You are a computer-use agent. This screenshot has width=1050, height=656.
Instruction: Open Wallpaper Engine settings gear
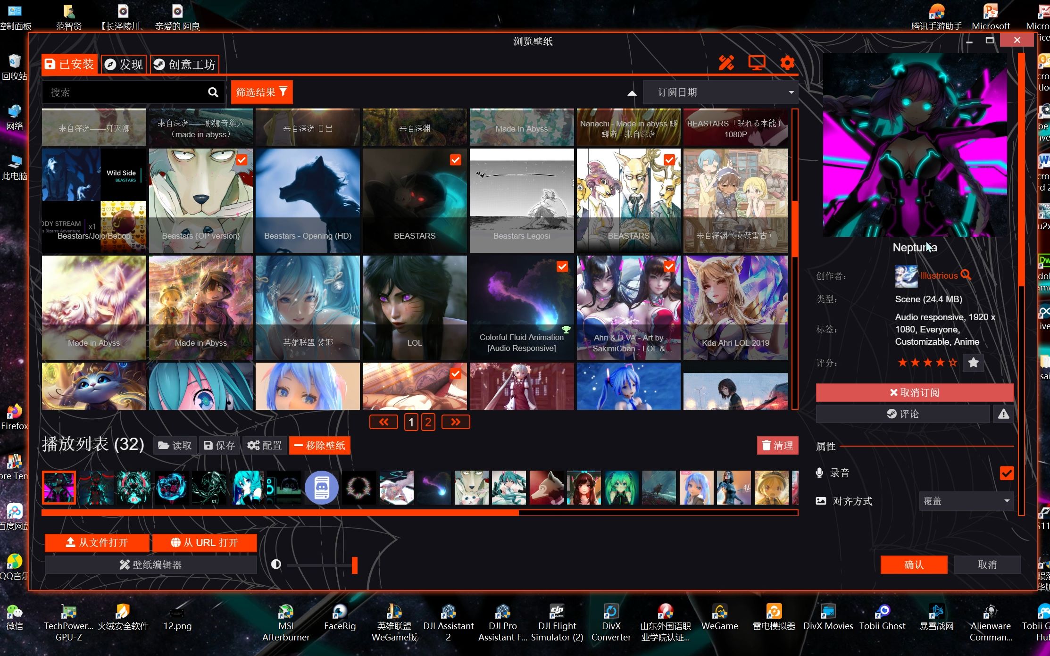pos(787,63)
